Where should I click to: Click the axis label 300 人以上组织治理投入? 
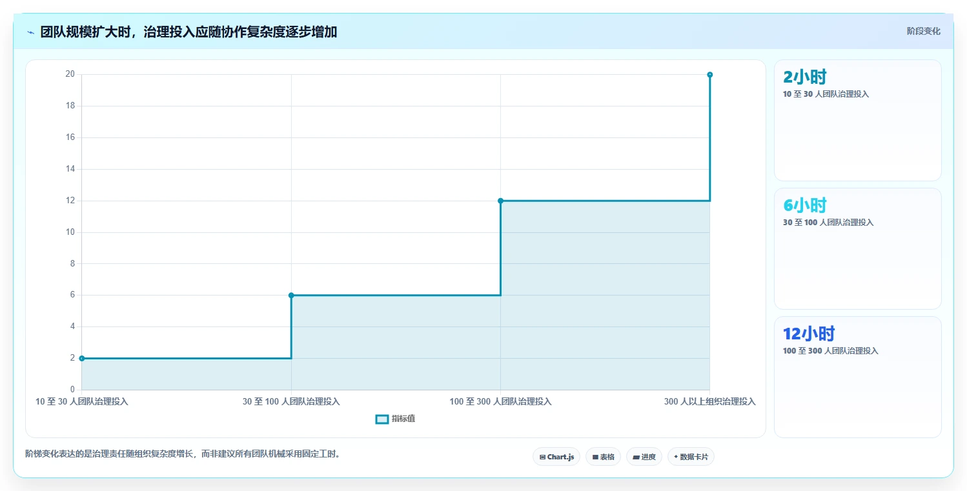(x=709, y=401)
